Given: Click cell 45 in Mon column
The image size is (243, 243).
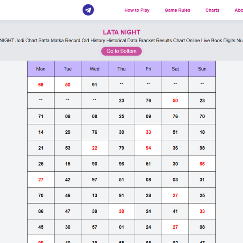Looking at the screenshot, I should [41, 227].
